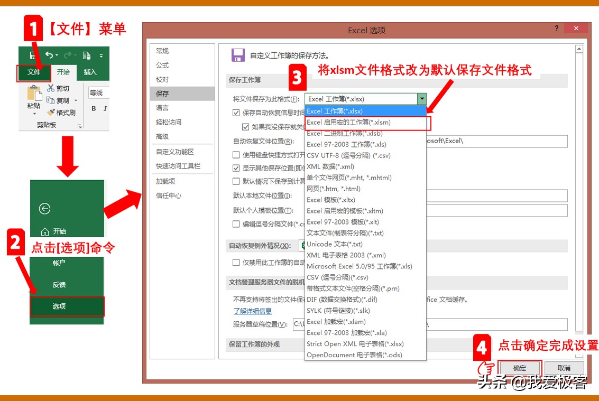Click the 等线 font name box

[x=98, y=92]
